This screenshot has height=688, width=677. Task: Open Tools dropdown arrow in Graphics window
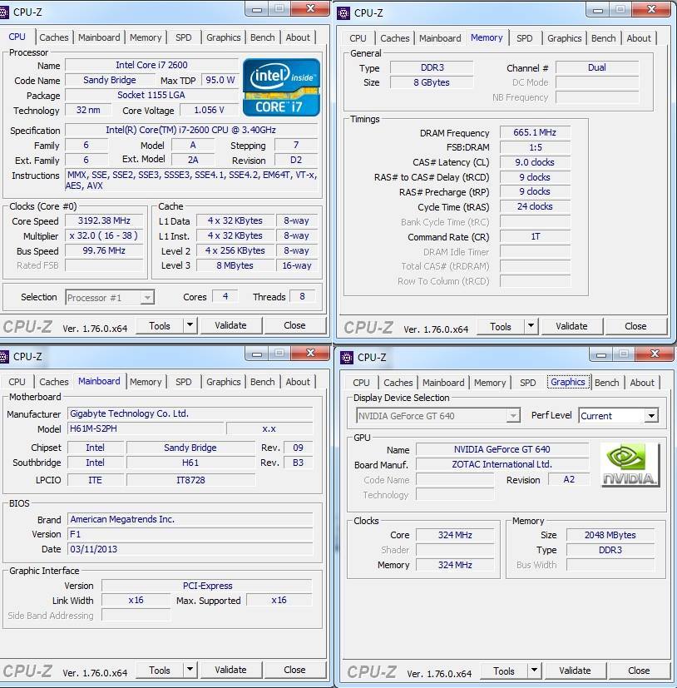click(x=534, y=671)
